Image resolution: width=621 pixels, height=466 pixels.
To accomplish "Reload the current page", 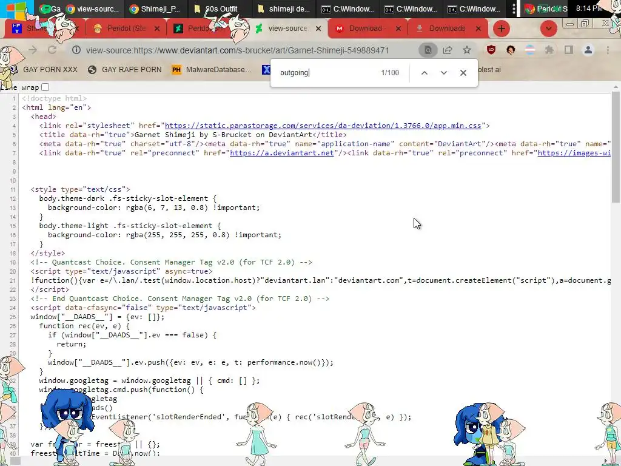I will click(52, 50).
